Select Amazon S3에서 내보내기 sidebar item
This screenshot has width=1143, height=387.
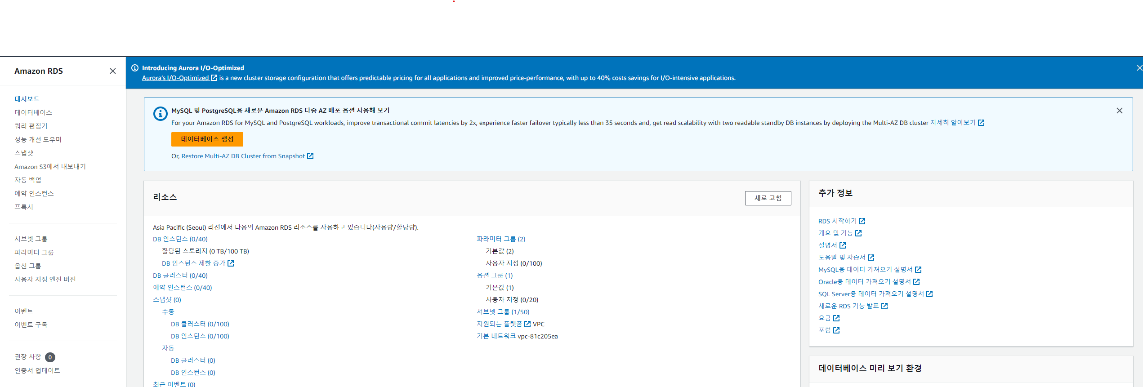coord(50,166)
